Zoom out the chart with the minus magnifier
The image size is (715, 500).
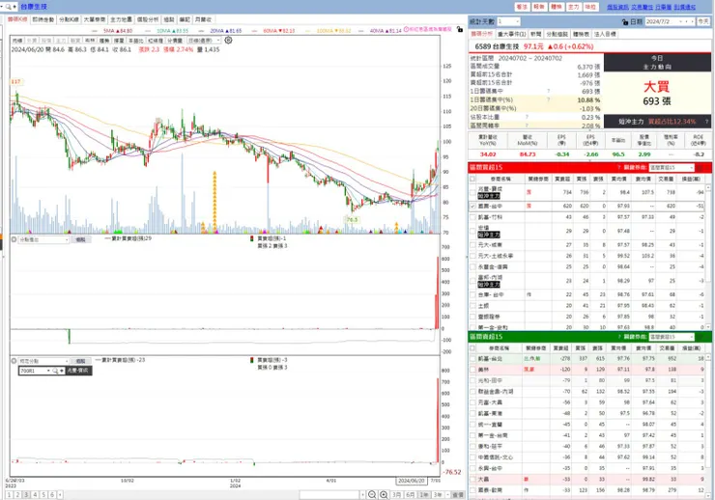click(x=372, y=494)
